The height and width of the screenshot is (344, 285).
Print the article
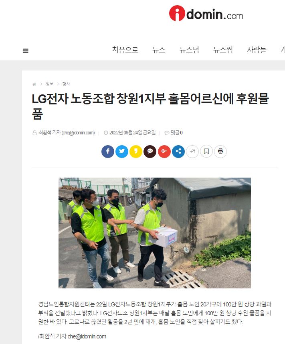pos(220,151)
